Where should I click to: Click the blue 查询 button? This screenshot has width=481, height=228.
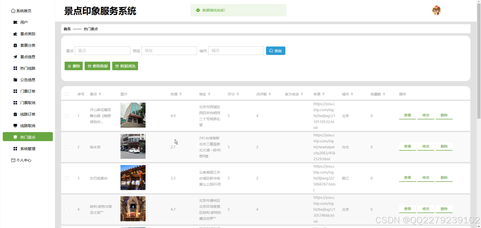(x=276, y=51)
